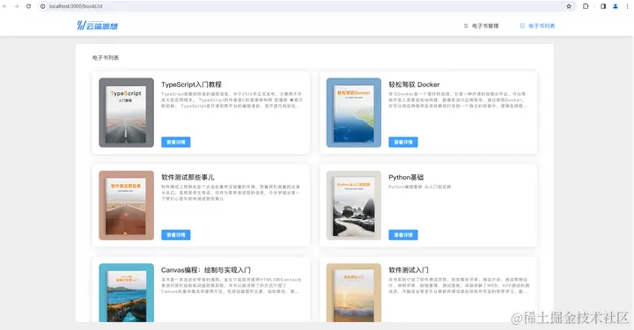This screenshot has width=634, height=330.
Task: View details of TypeScript入门教程
Action: [x=176, y=143]
